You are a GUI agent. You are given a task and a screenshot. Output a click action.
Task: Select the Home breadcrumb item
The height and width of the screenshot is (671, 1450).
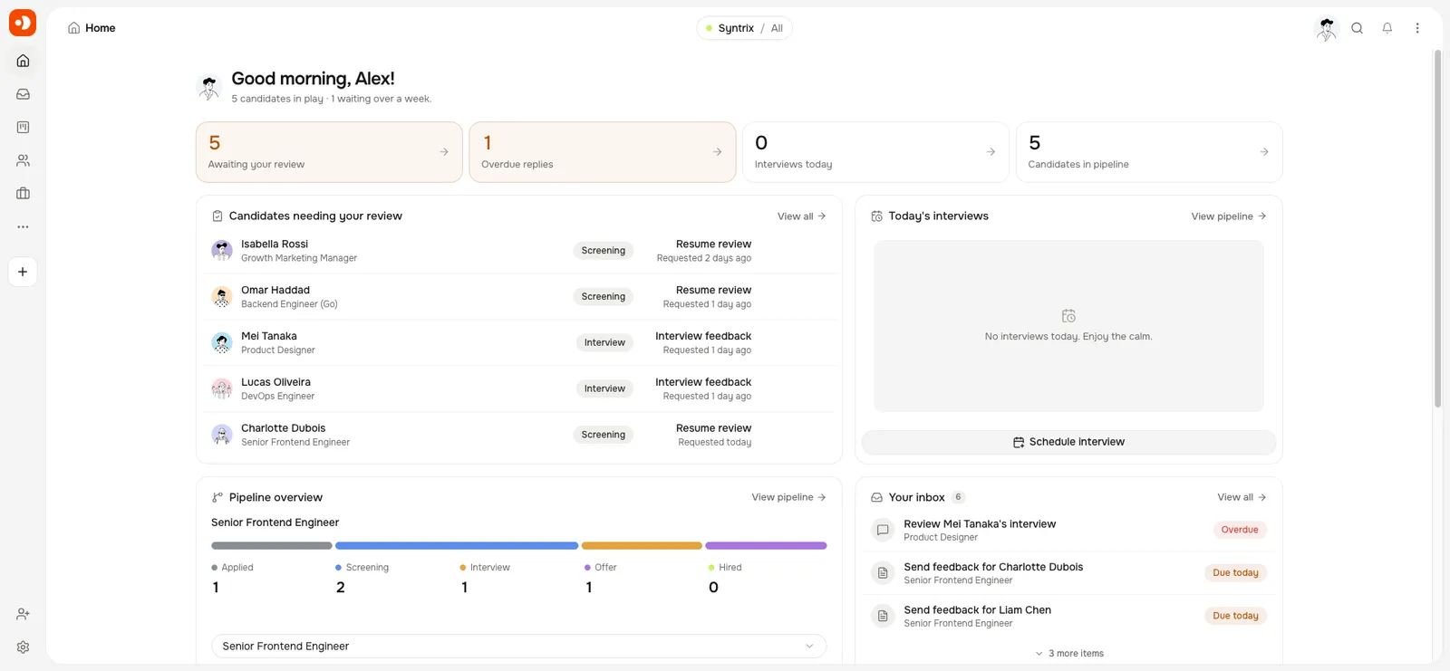click(x=92, y=28)
